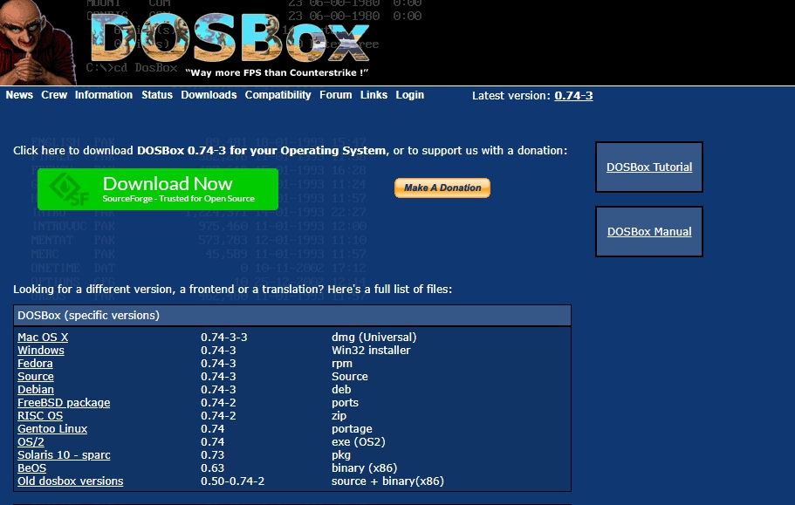This screenshot has height=505, width=795.
Task: Open the Downloads navigation item
Action: point(209,95)
